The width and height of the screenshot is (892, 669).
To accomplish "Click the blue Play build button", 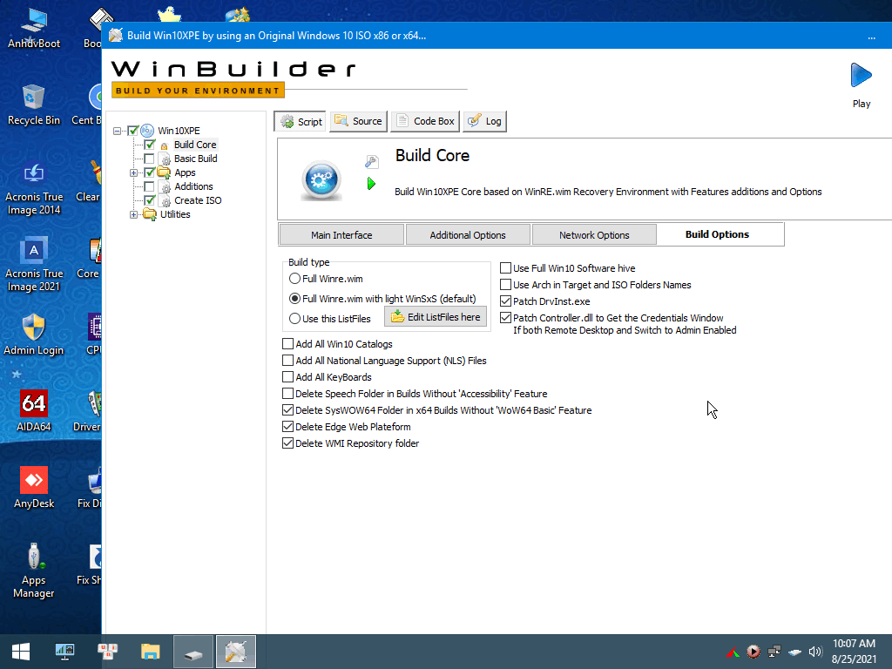I will (x=861, y=76).
